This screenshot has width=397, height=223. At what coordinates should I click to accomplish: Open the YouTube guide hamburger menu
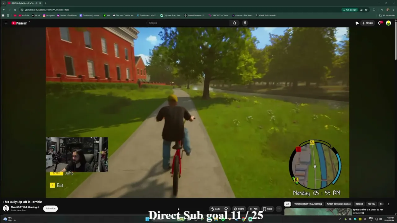6,23
